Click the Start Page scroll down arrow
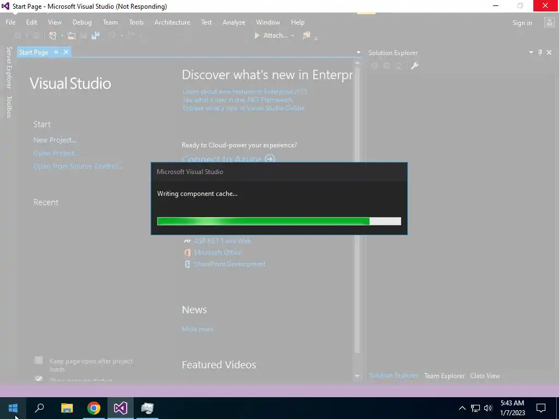The image size is (559, 419). point(357,376)
